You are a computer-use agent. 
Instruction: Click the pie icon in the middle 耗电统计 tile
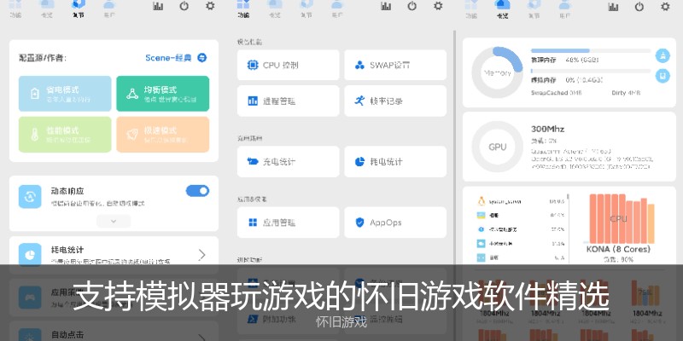[359, 162]
